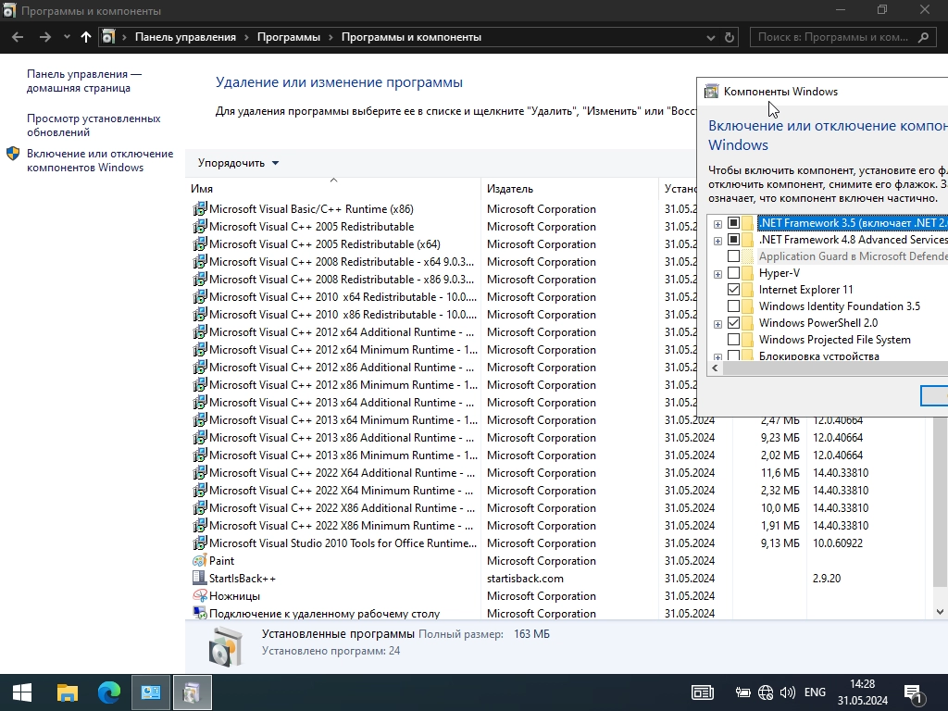The image size is (948, 711).
Task: Open Просмотр установленных обновлений link
Action: (94, 125)
